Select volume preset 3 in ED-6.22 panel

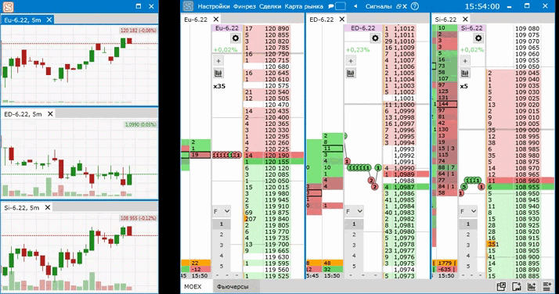point(354,245)
